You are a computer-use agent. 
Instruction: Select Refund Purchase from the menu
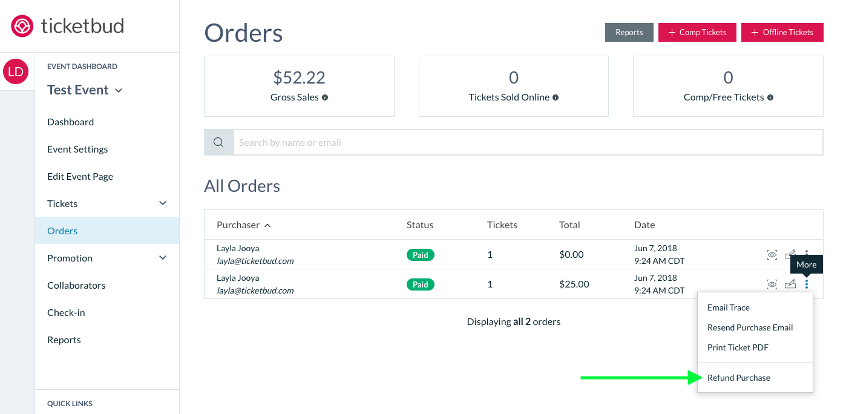click(x=739, y=377)
